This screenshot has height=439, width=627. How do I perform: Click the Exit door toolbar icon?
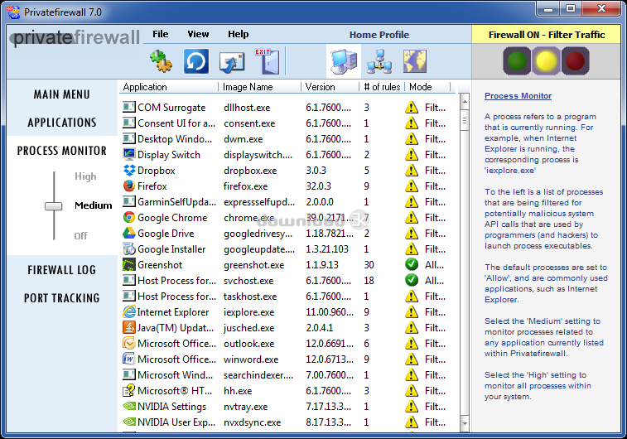pyautogui.click(x=266, y=61)
